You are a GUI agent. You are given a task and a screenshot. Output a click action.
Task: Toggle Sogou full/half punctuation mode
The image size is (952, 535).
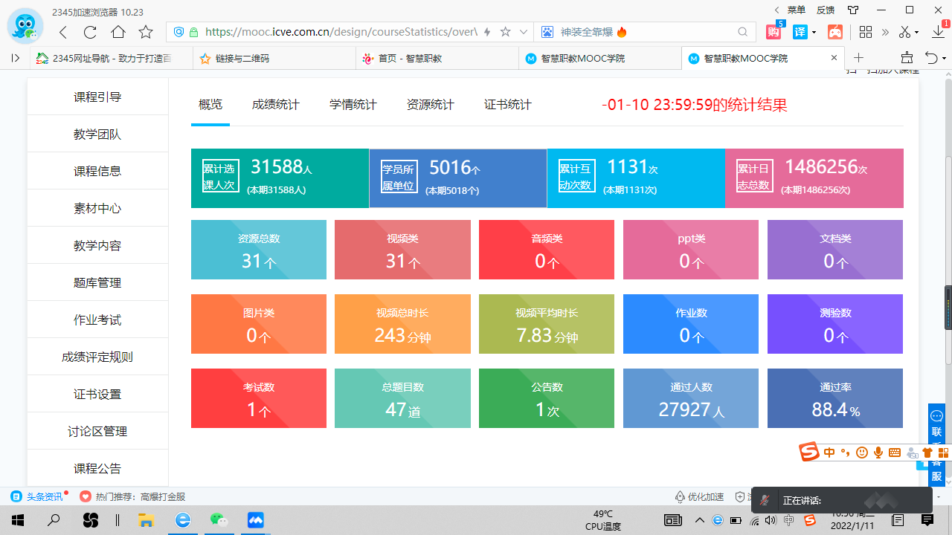pyautogui.click(x=846, y=453)
